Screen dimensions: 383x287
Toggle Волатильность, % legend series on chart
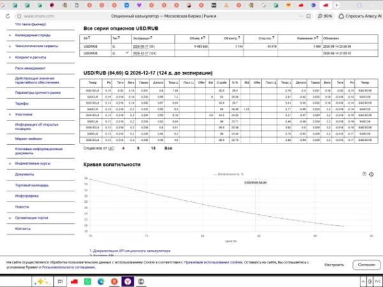(229, 174)
